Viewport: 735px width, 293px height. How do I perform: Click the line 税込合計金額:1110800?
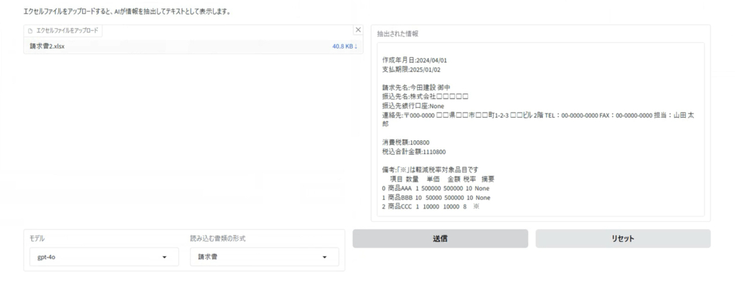coord(414,152)
